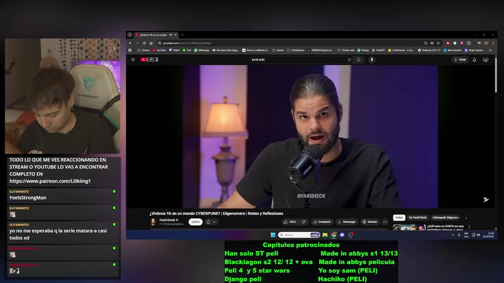The height and width of the screenshot is (283, 504).
Task: Click the Chrome address bar URL
Action: pyautogui.click(x=187, y=43)
